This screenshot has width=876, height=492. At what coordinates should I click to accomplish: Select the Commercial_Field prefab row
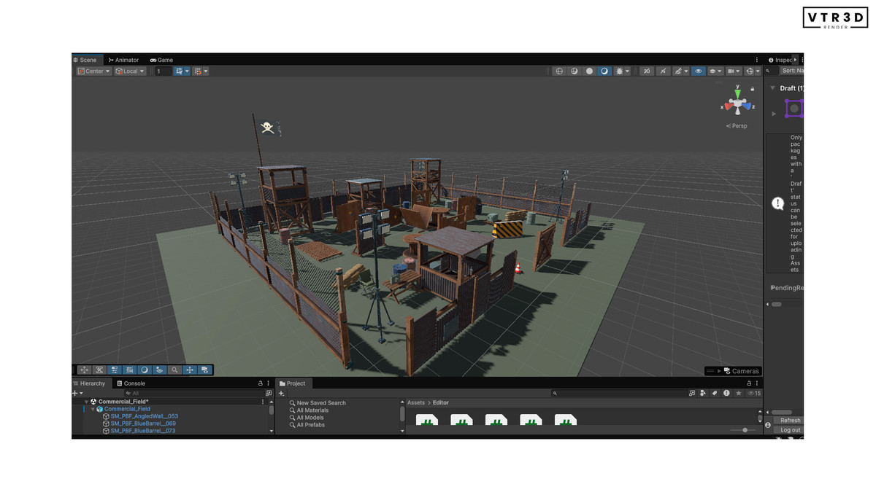[x=127, y=409]
